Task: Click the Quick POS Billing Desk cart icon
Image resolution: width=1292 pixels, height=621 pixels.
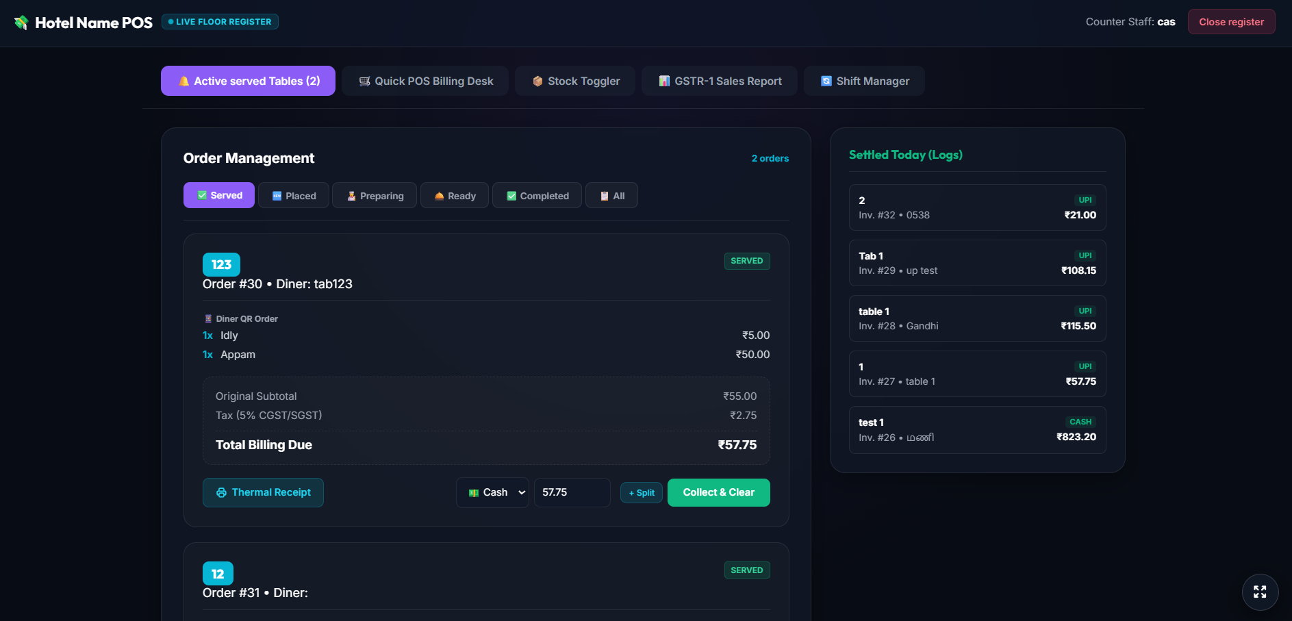Action: coord(365,81)
